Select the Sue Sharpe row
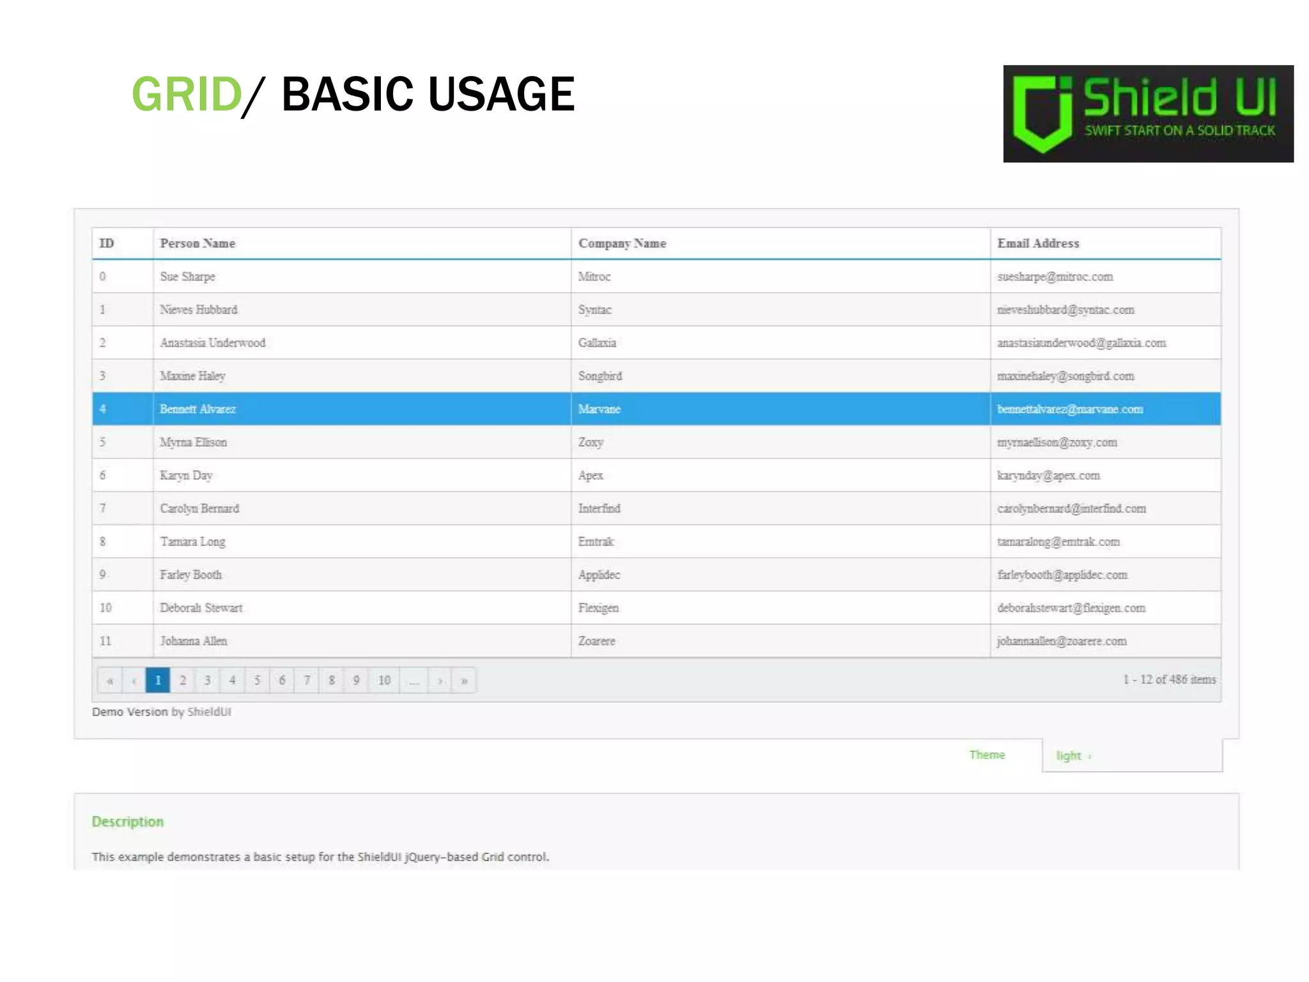Viewport: 1309px width, 982px height. 188,277
